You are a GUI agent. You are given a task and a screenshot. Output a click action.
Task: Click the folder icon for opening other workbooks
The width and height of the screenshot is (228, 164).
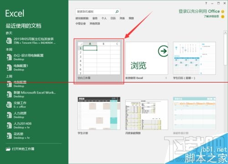pos(8,149)
